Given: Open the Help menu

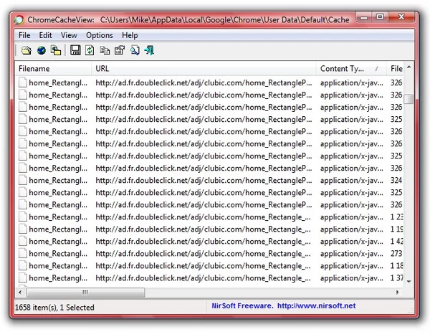Looking at the screenshot, I should coord(130,35).
